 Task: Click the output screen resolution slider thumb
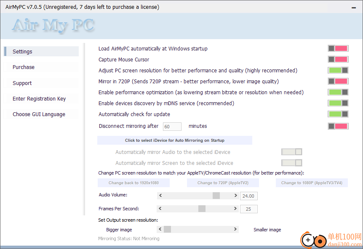click(x=167, y=229)
